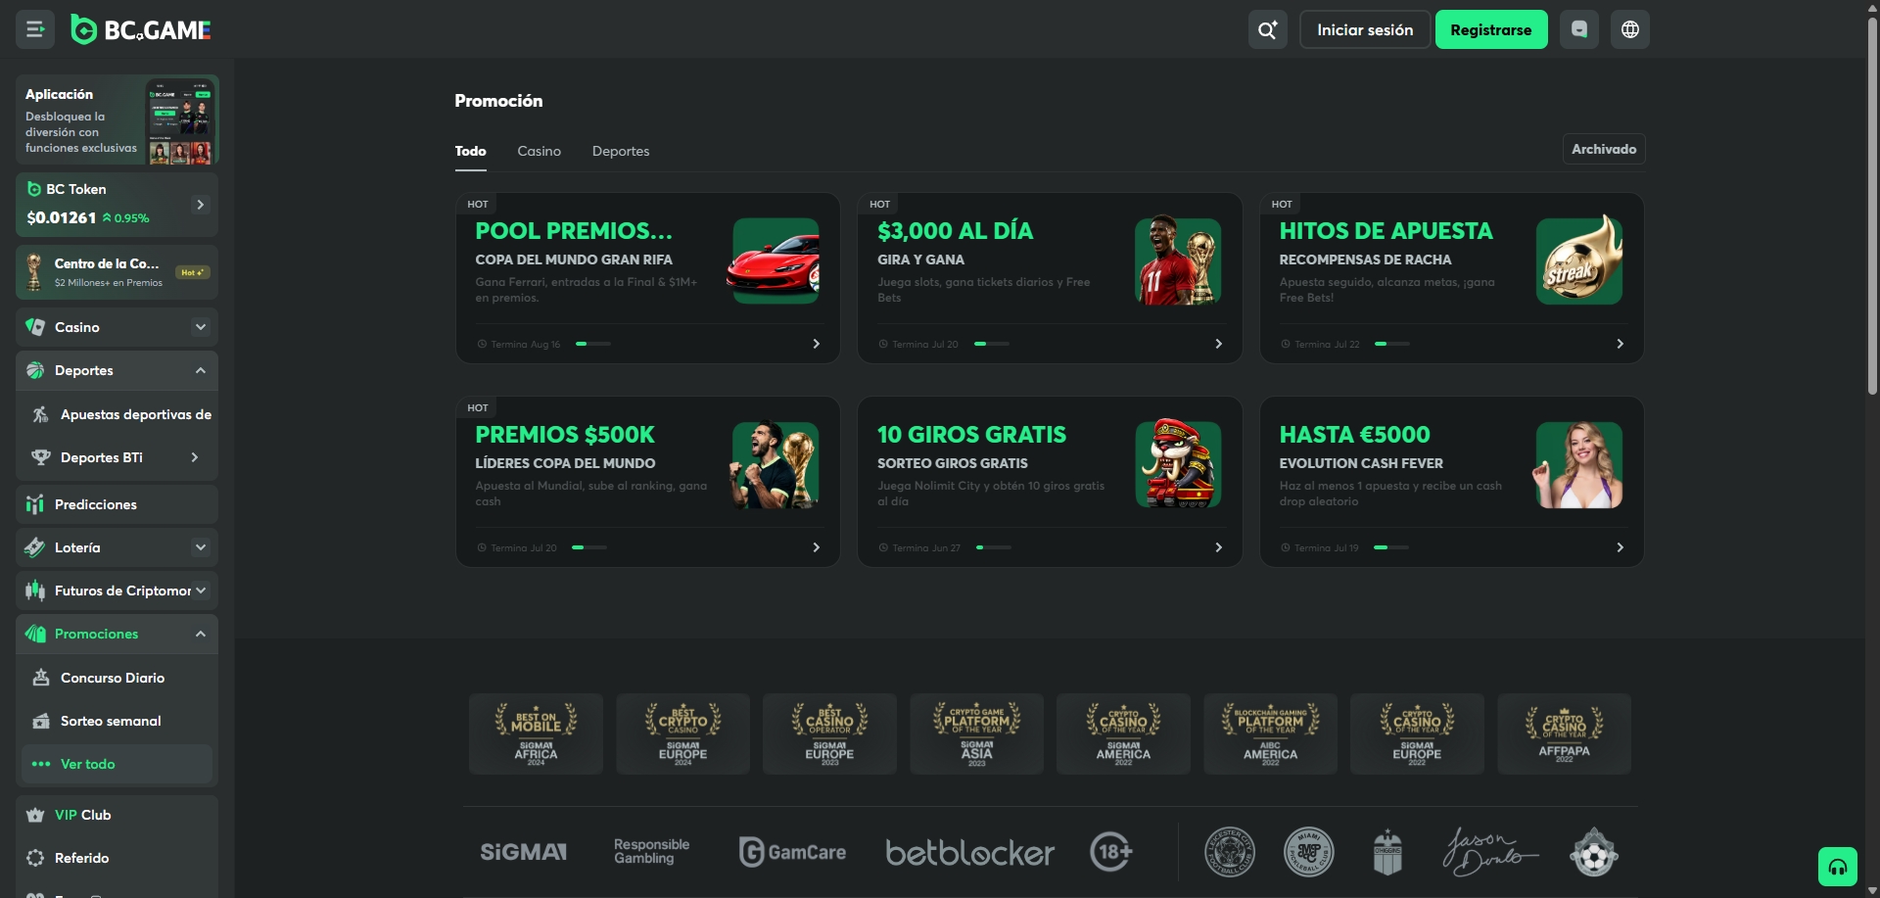The image size is (1880, 898).
Task: Click the EVOLUTION CASH FEVER subtitle
Action: [1361, 463]
